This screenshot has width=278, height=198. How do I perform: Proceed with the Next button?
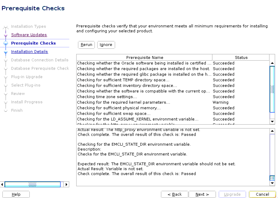pyautogui.click(x=202, y=195)
